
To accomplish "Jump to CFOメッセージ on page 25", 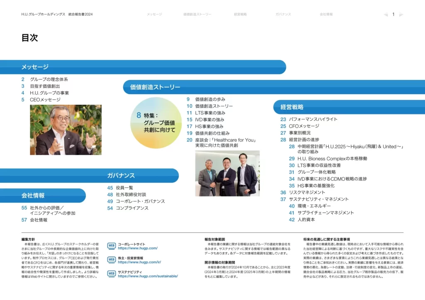I will pos(304,126).
